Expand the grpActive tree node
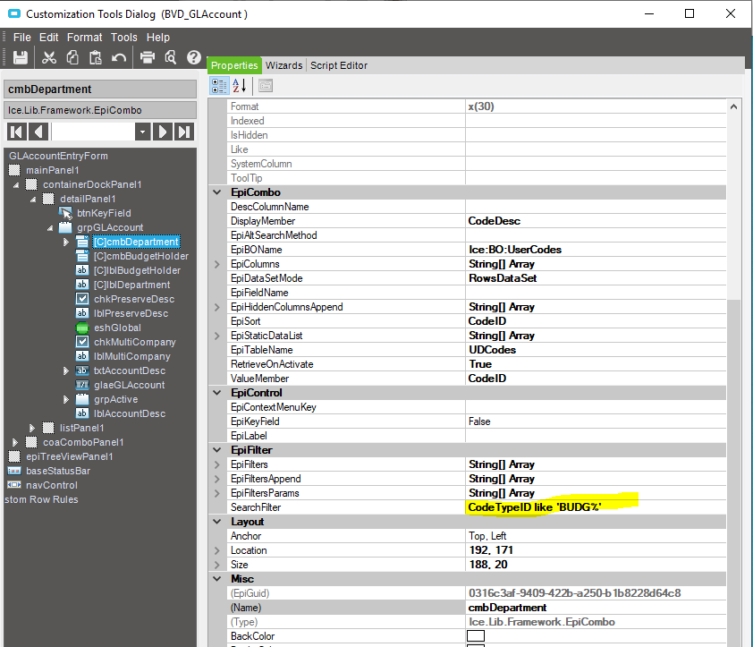The height and width of the screenshot is (647, 753). pos(66,399)
